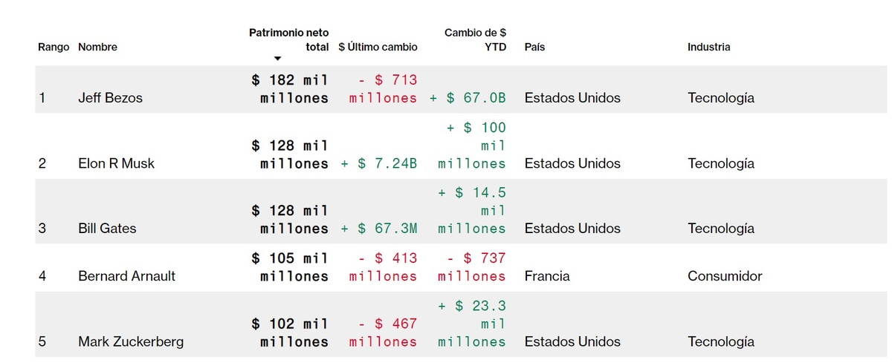
Task: Click the País column header
Action: pyautogui.click(x=534, y=47)
